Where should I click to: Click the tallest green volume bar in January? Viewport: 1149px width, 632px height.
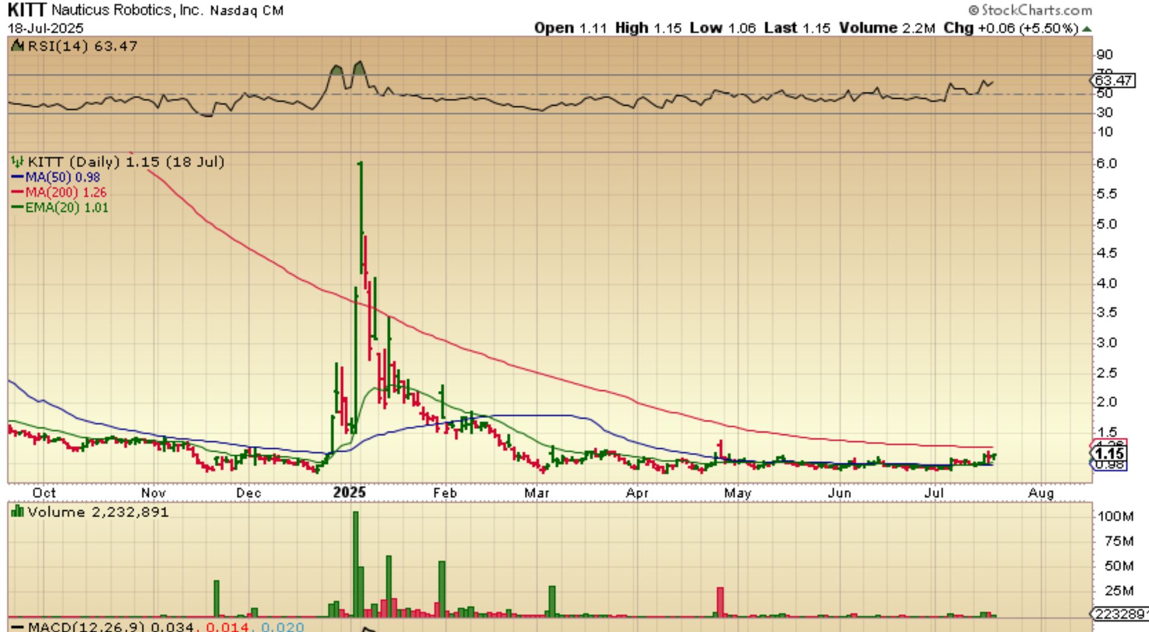pos(355,563)
